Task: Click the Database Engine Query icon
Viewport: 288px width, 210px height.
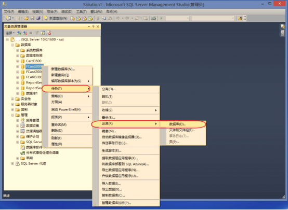Action: point(73,18)
